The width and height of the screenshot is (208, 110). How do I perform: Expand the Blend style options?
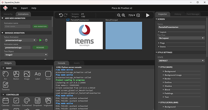pyautogui.click(x=163, y=90)
